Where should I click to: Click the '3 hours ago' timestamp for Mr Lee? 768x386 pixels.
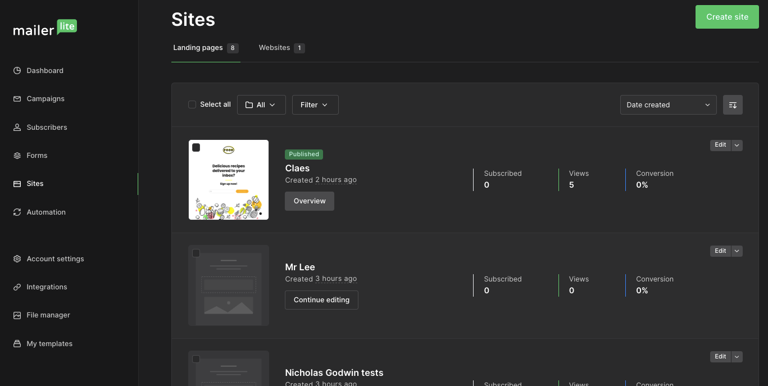tap(336, 279)
